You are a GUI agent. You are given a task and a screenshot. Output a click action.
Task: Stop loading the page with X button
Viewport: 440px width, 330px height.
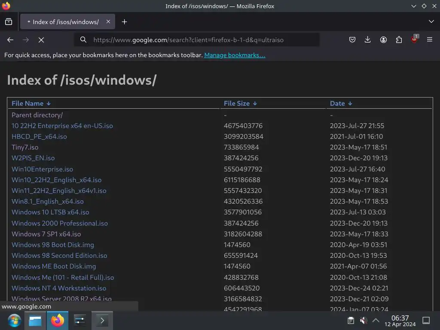coord(41,40)
